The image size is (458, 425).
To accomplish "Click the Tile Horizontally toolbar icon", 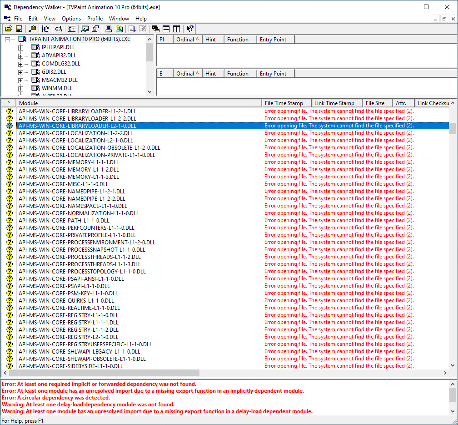I will [x=166, y=29].
